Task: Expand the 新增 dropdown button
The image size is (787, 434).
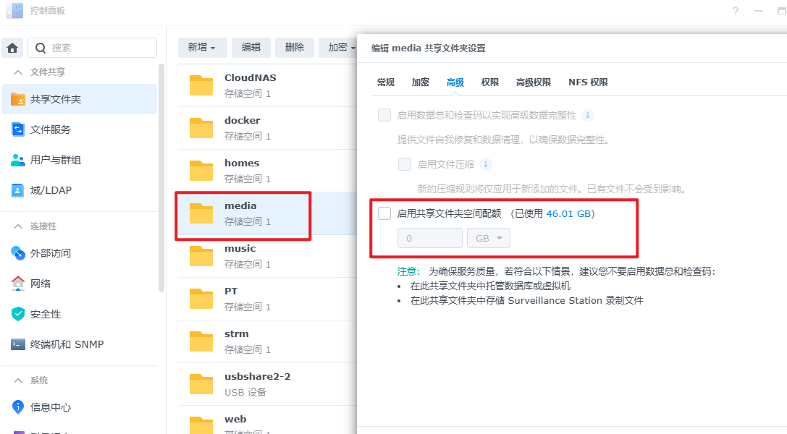Action: [x=202, y=48]
